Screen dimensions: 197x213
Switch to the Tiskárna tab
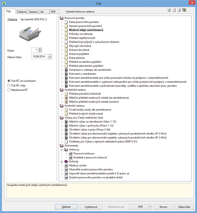point(22,12)
